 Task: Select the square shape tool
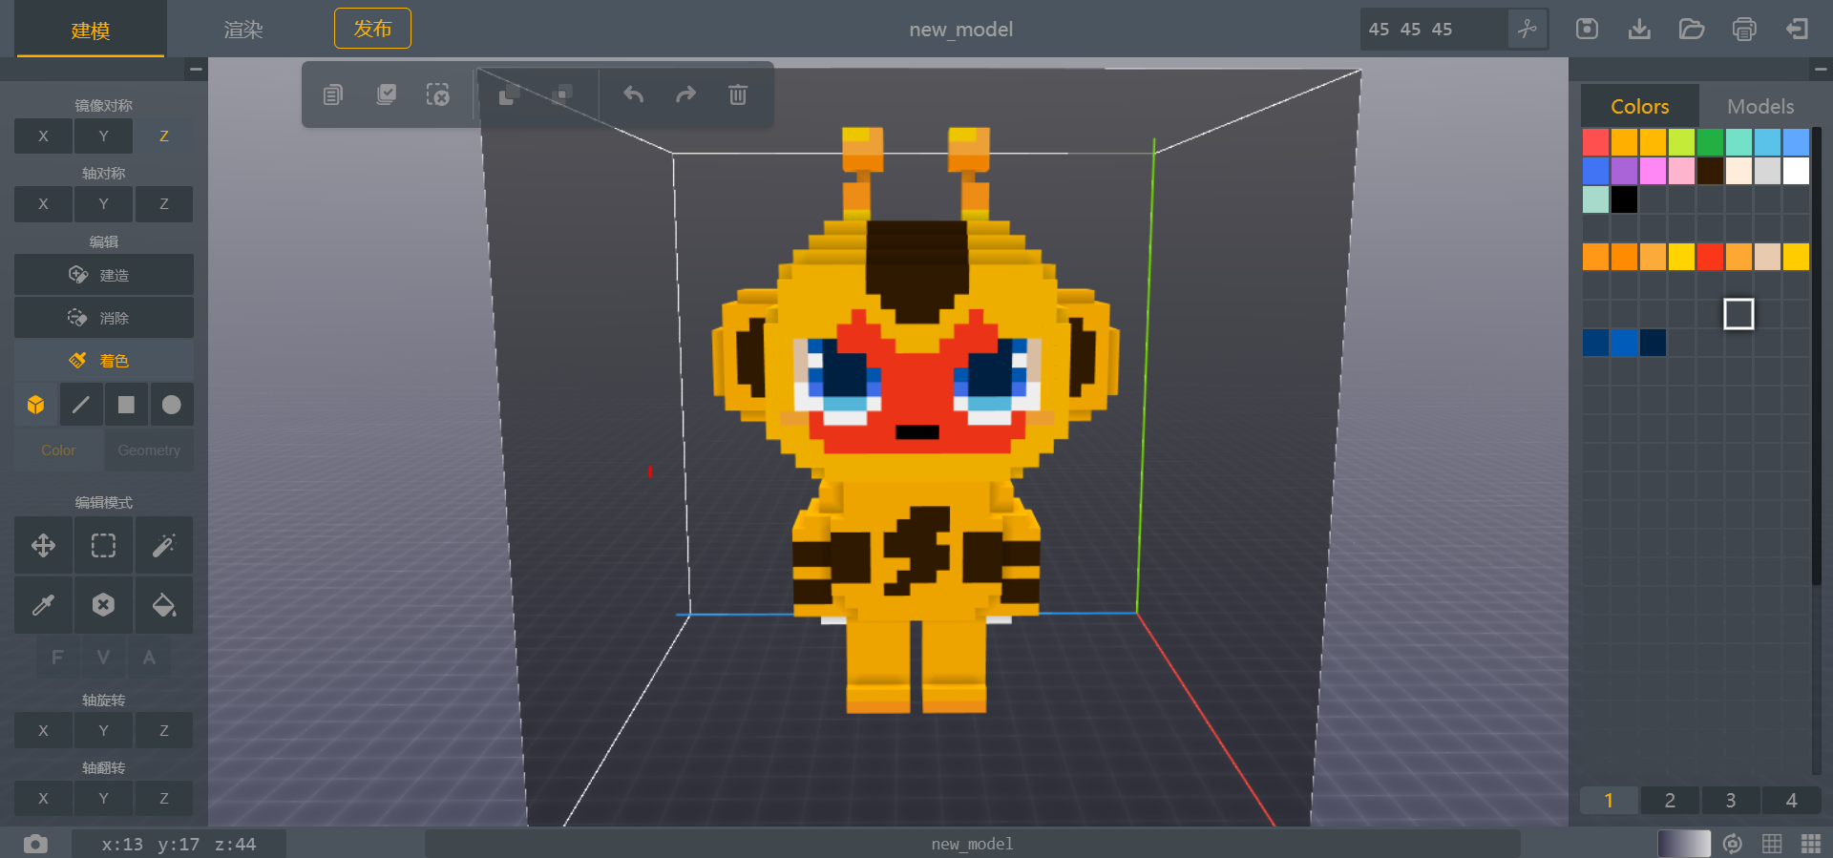126,405
